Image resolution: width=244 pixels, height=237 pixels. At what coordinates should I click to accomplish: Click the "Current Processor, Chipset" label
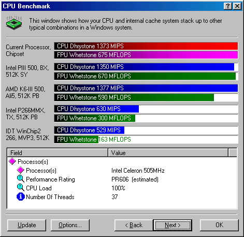point(28,50)
